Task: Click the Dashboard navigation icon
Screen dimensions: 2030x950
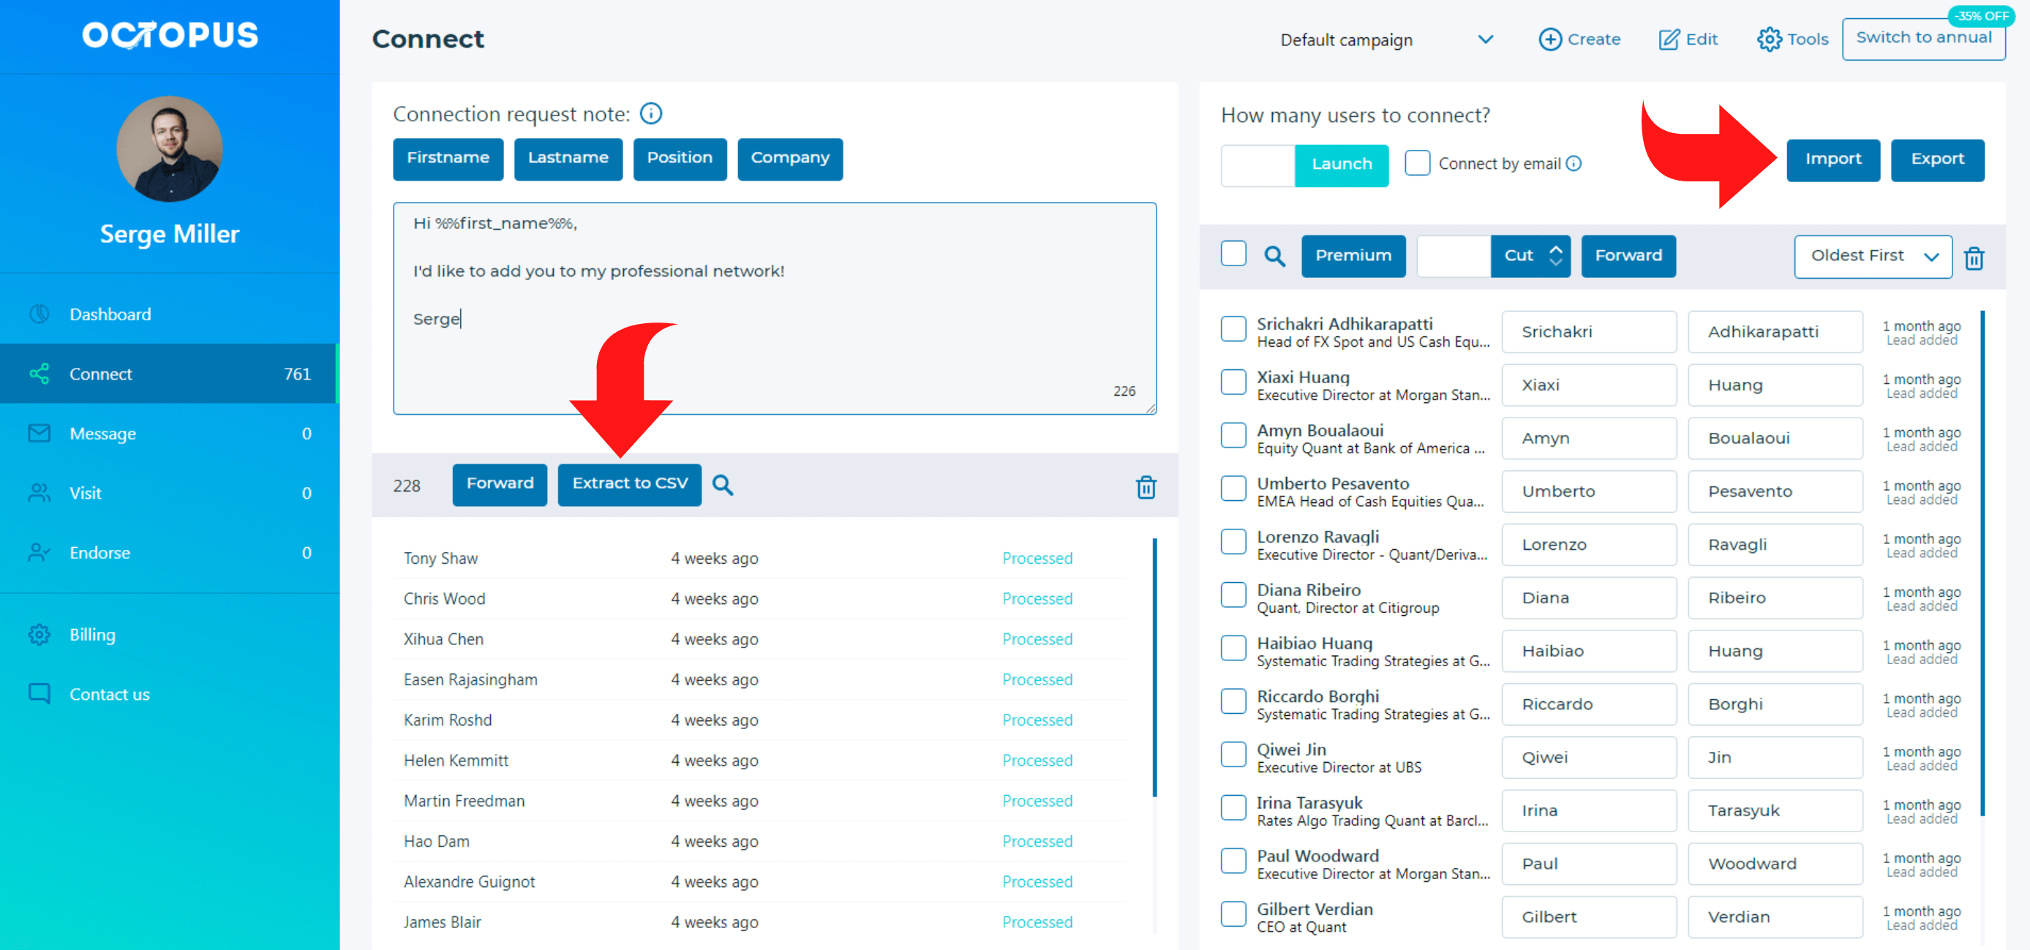Action: tap(37, 313)
